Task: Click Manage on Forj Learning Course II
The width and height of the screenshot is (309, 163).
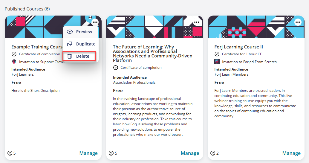Action: [x=291, y=153]
